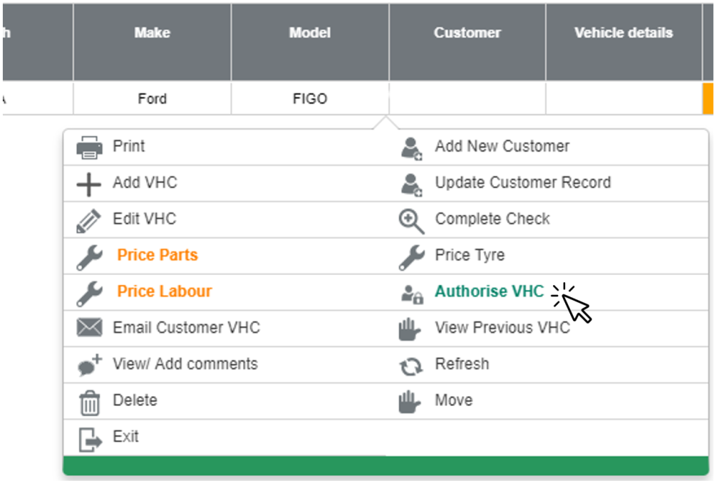Viewport: 719px width, 488px height.
Task: Click the Customer column header
Action: coord(467,33)
